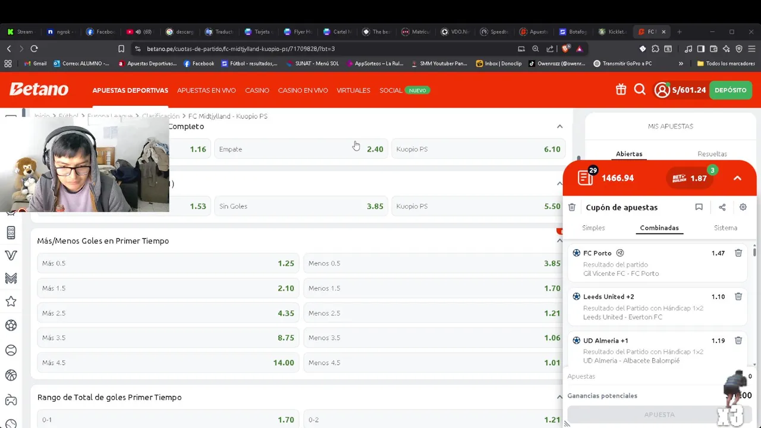Switch to the Kick Stream browser tab
This screenshot has width=761, height=428.
point(21,32)
